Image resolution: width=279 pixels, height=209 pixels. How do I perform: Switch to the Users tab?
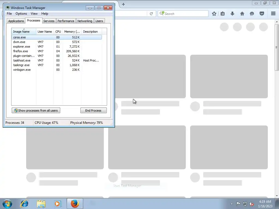tap(99, 21)
